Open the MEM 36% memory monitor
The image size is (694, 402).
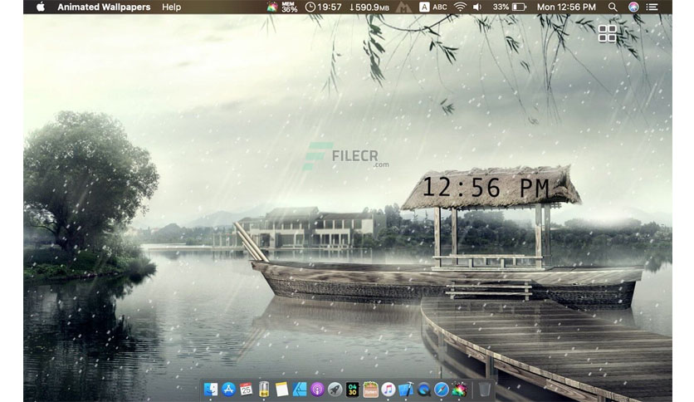click(290, 7)
